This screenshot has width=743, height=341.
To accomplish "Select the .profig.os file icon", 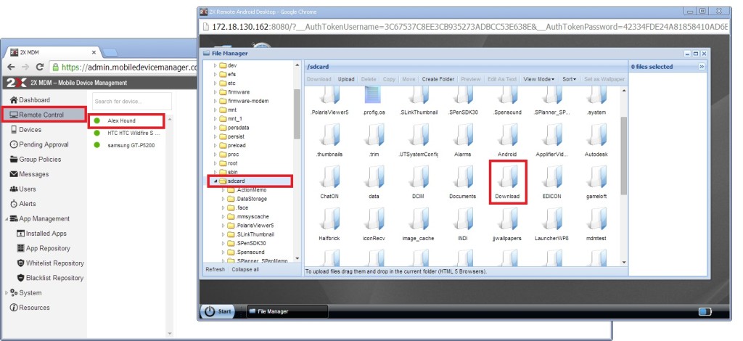I will tap(374, 102).
